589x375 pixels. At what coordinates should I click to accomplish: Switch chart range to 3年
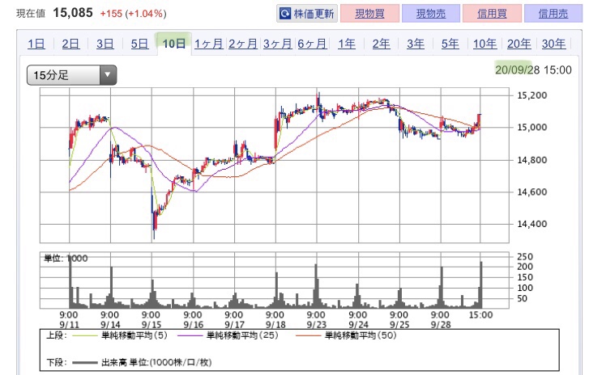(416, 44)
